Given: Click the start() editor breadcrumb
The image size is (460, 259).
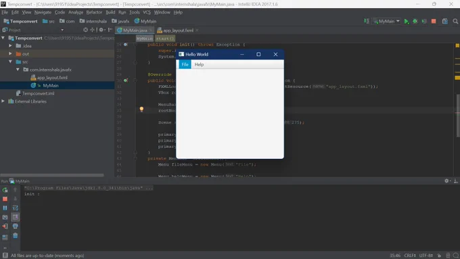Looking at the screenshot, I should 165,39.
